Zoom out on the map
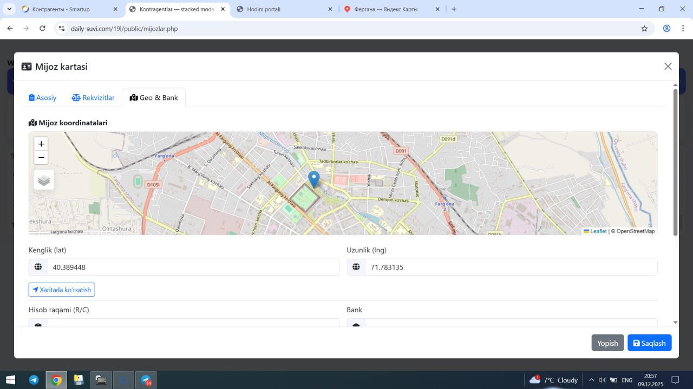The width and height of the screenshot is (693, 389). click(41, 158)
